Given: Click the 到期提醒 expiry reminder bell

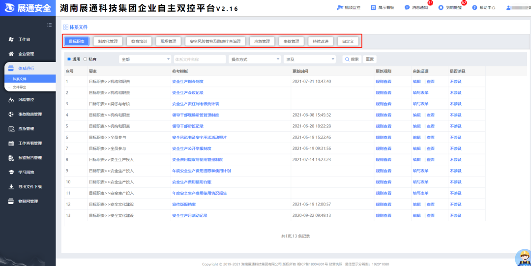Looking at the screenshot, I should pos(441,8).
